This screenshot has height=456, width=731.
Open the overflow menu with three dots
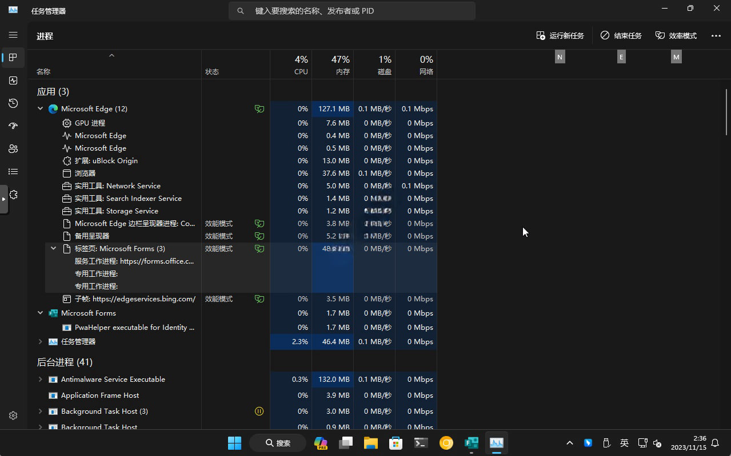point(716,35)
